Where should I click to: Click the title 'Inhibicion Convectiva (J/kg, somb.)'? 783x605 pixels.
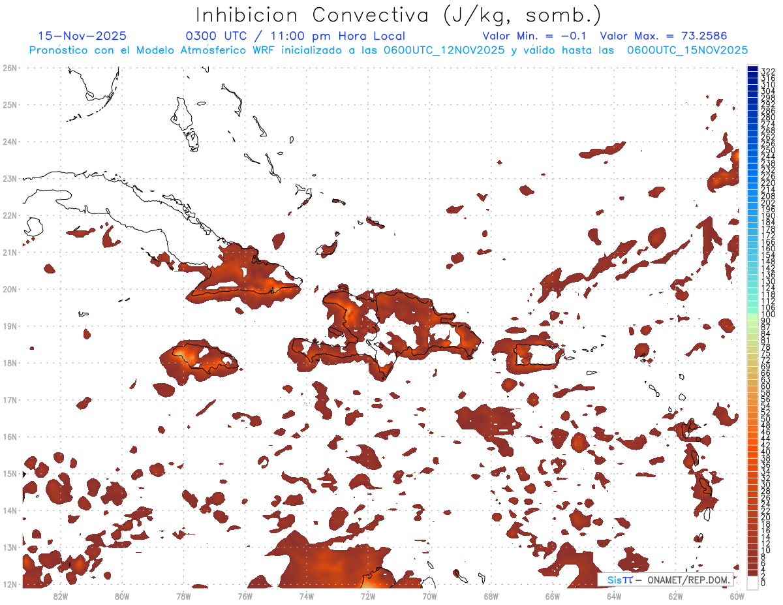click(399, 15)
